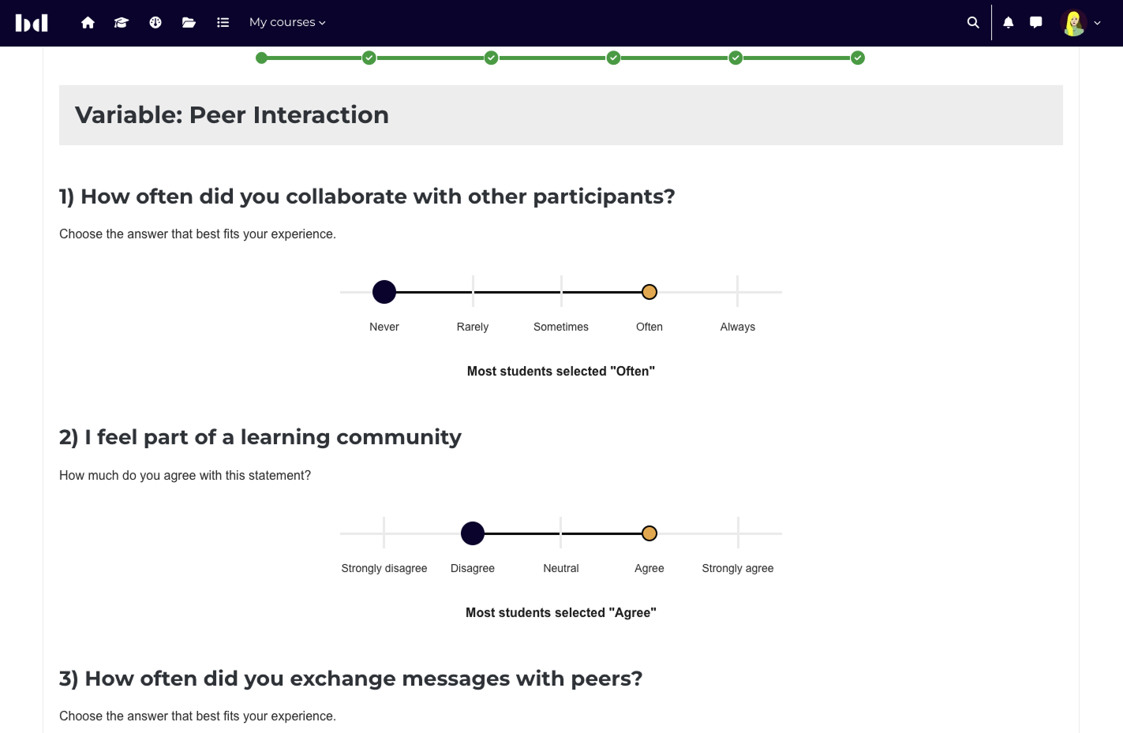Viewport: 1123px width, 733px height.
Task: Select "Strongly disagree" on the agreement scale
Action: pyautogui.click(x=384, y=533)
